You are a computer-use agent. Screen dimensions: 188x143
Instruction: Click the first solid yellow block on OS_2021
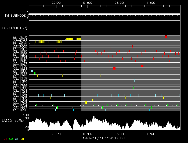[x=70, y=39]
